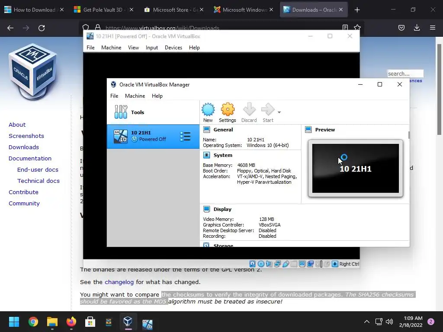The width and height of the screenshot is (443, 332).
Task: Open a new browser tab with plus button
Action: pyautogui.click(x=357, y=10)
